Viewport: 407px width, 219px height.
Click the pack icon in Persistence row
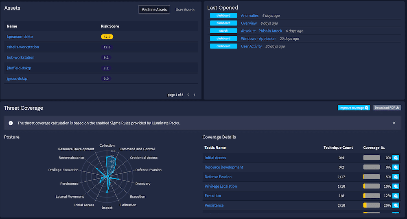[396, 205]
